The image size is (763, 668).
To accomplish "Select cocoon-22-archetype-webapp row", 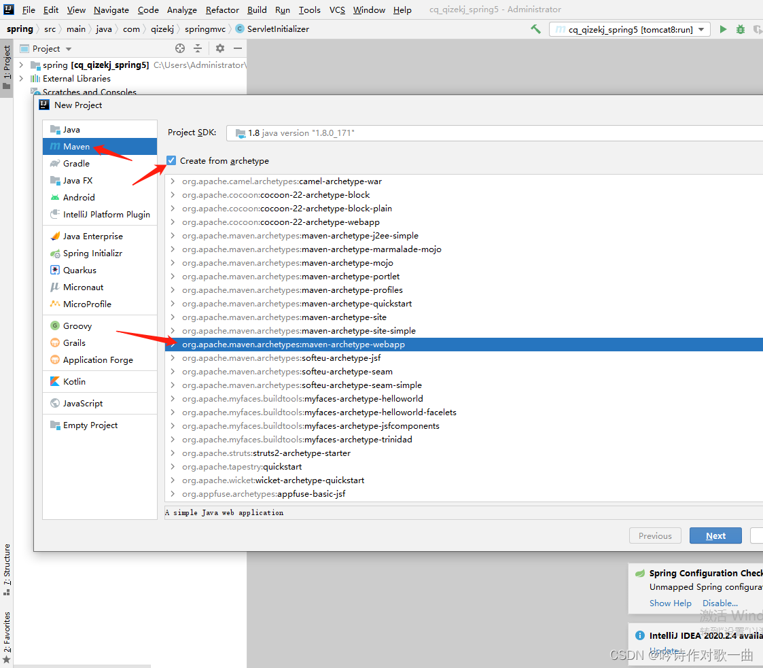I will click(464, 222).
